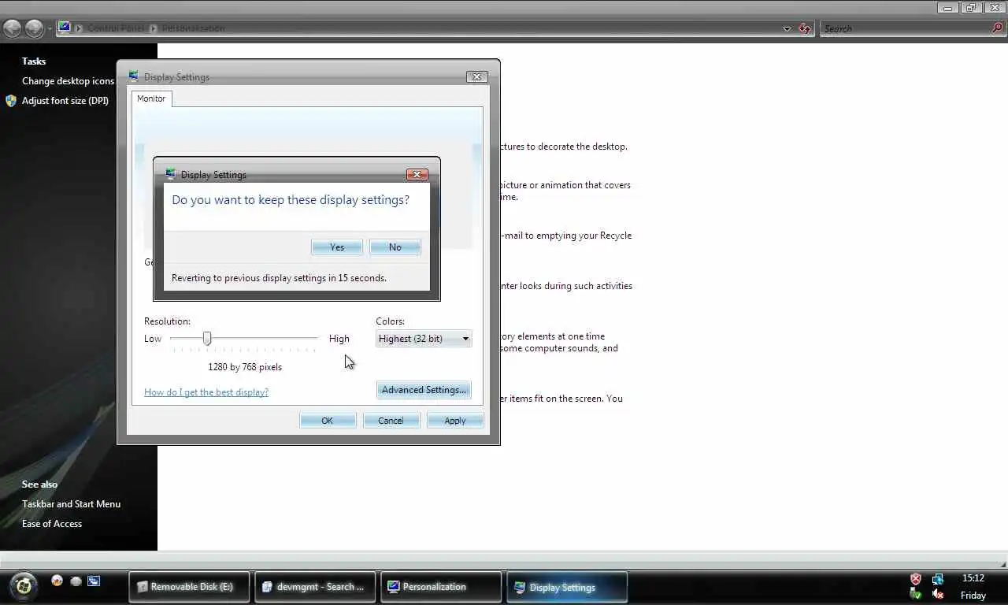Click No to revert display settings
This screenshot has width=1008, height=605.
coord(395,247)
